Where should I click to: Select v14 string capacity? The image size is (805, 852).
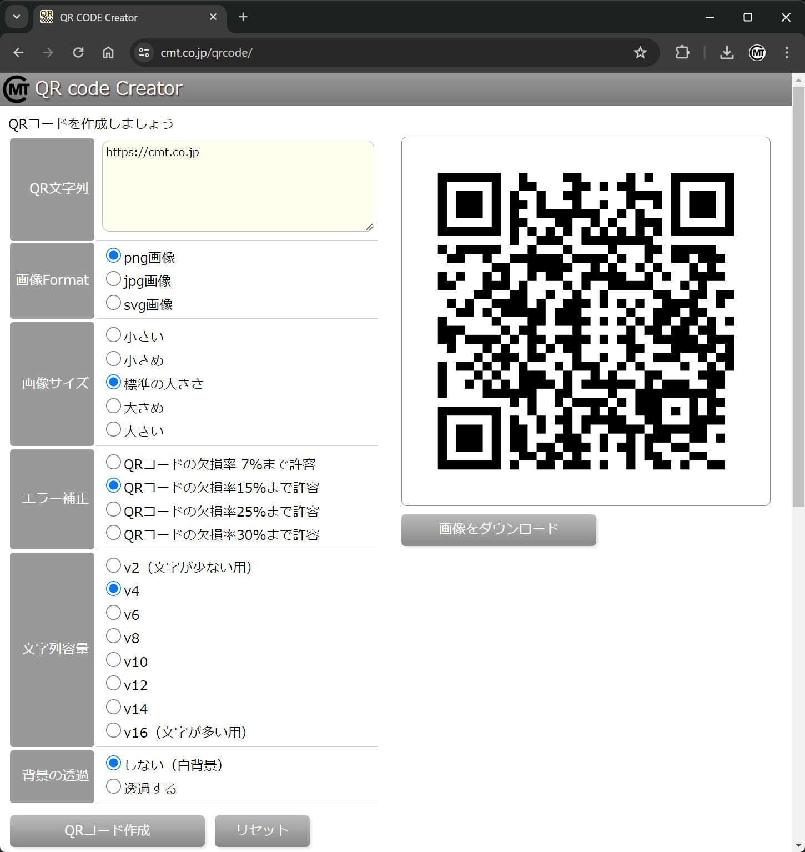coord(113,707)
